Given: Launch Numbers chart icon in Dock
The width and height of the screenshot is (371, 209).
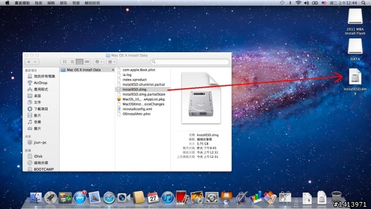Looking at the screenshot, I should 256,197.
